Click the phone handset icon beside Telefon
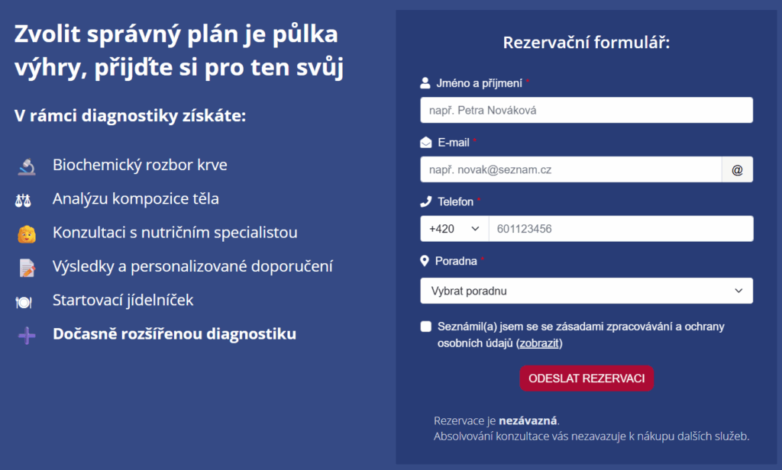The width and height of the screenshot is (782, 470). (x=425, y=201)
